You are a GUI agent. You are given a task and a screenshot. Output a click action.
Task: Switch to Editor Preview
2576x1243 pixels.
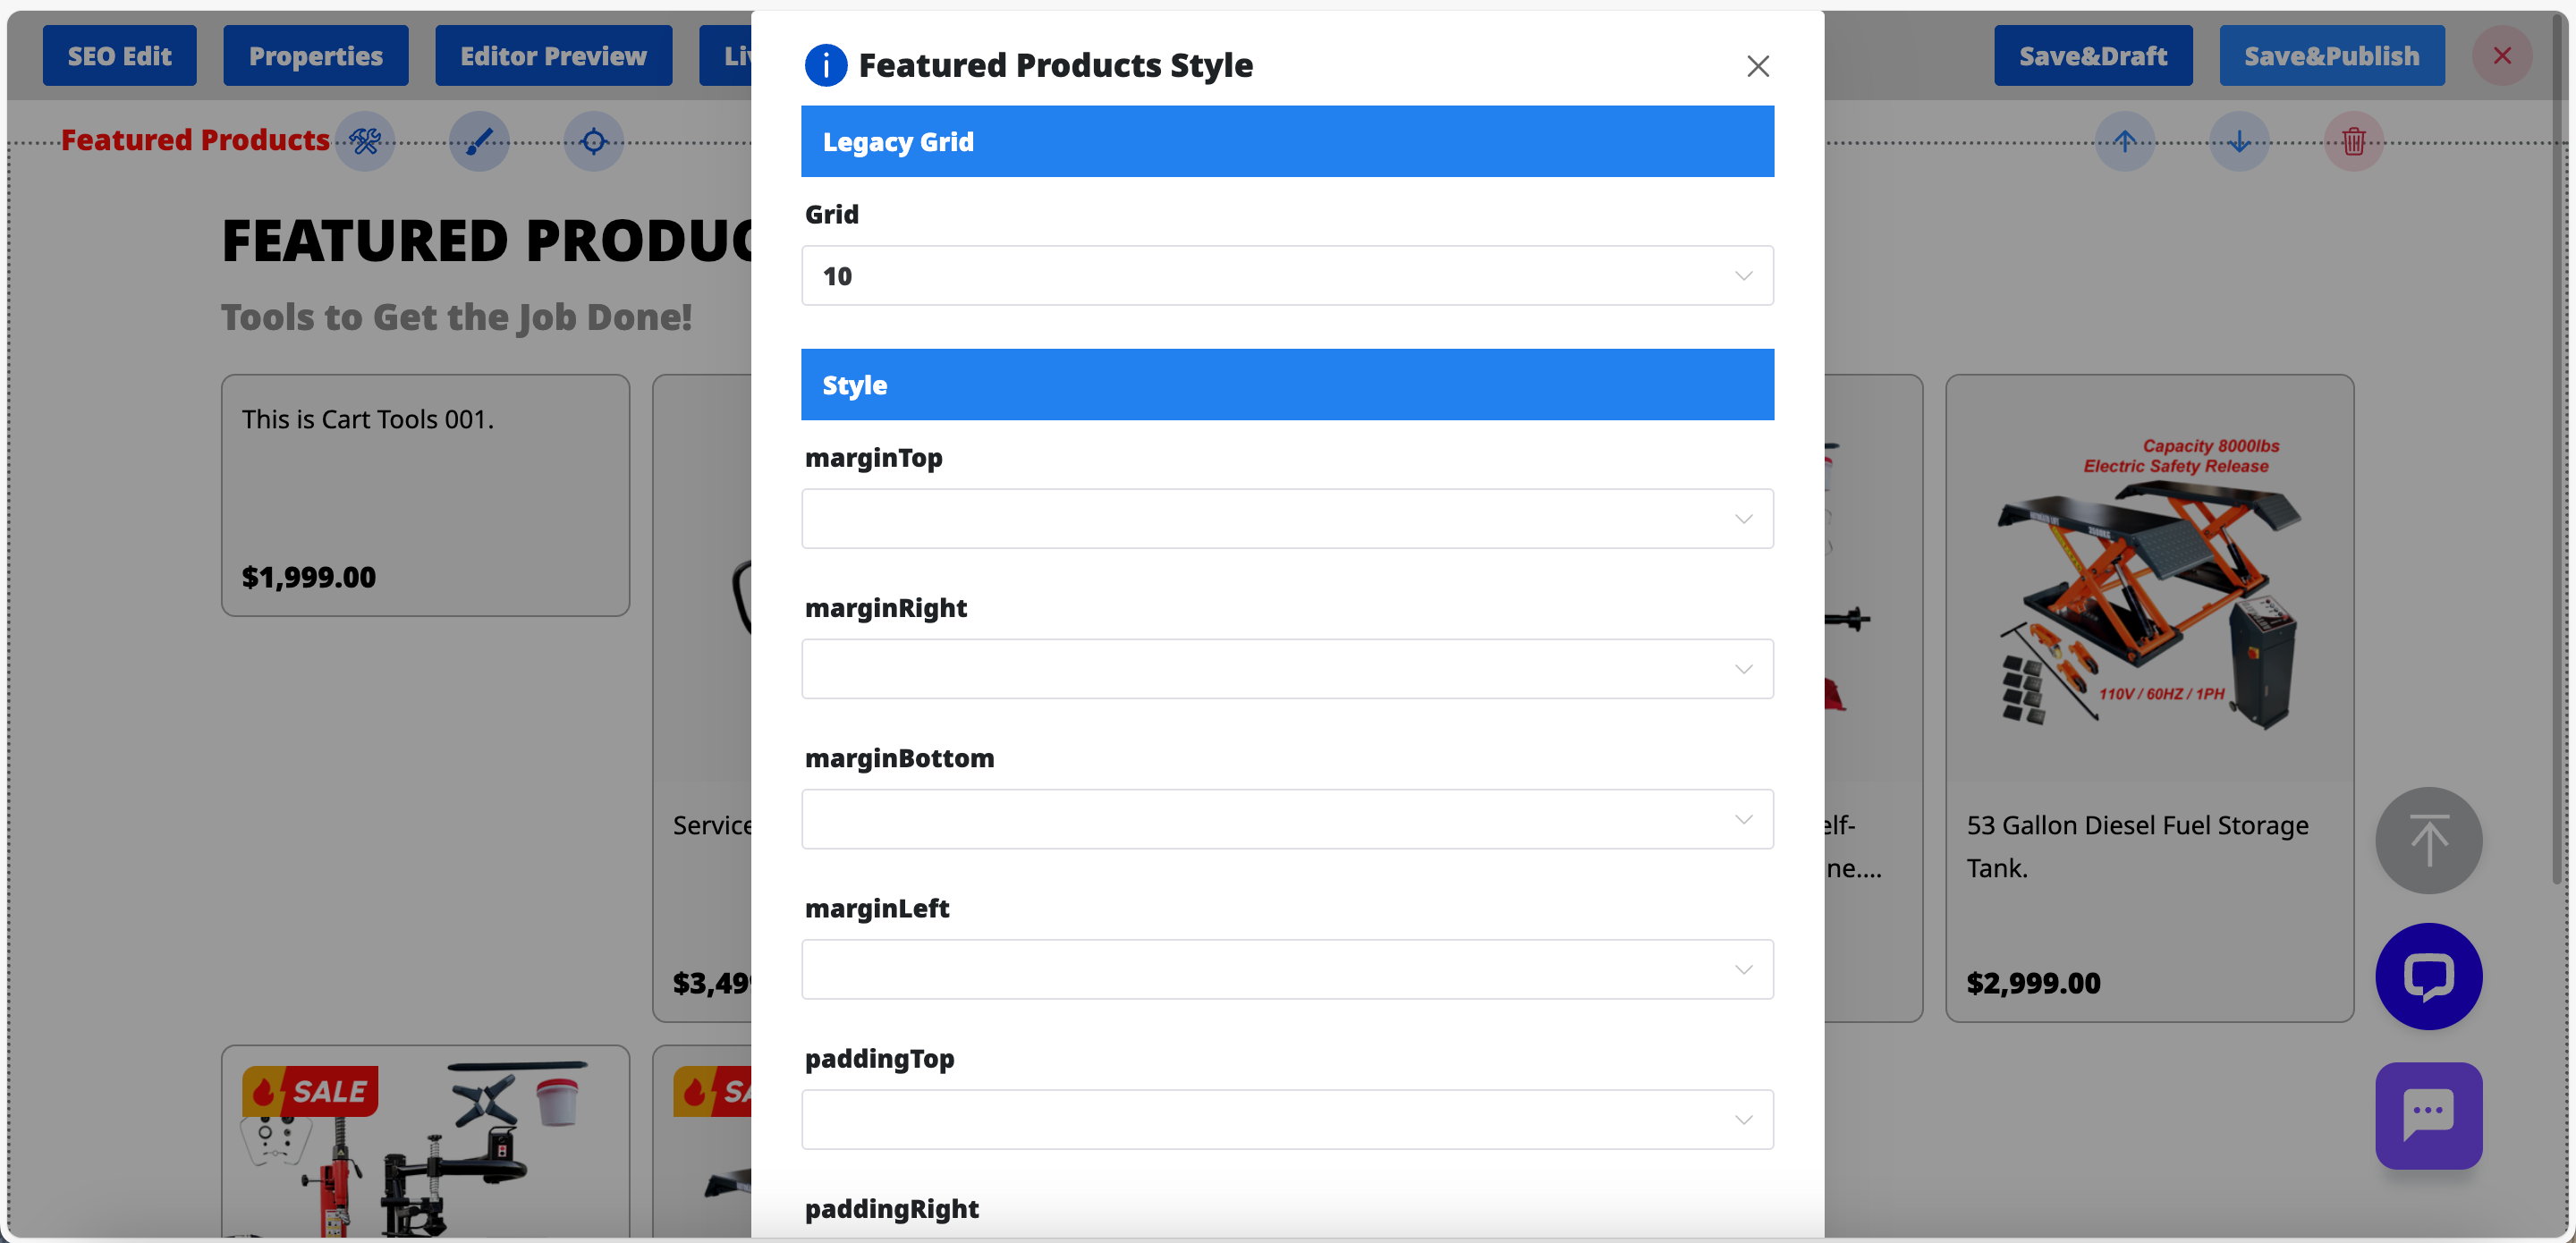click(x=553, y=56)
